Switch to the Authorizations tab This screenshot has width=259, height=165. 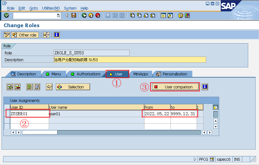pyautogui.click(x=86, y=74)
